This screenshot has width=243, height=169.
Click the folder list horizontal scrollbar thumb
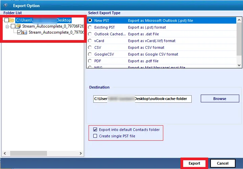[28, 153]
